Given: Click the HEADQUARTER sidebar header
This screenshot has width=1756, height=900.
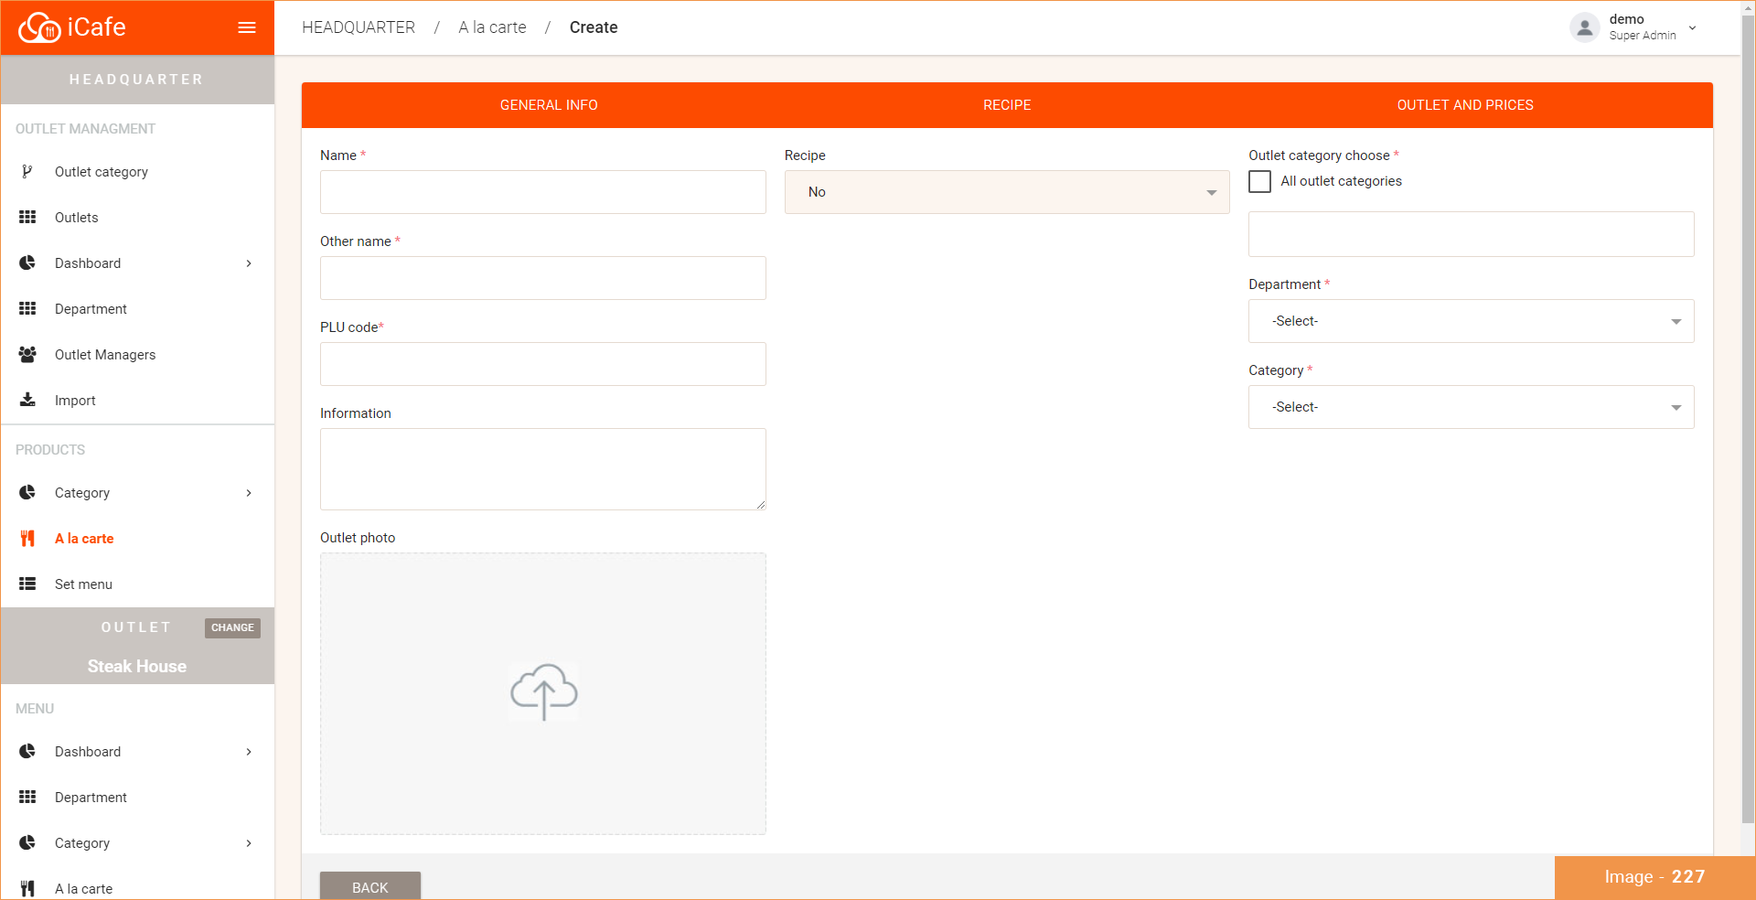Looking at the screenshot, I should [137, 80].
